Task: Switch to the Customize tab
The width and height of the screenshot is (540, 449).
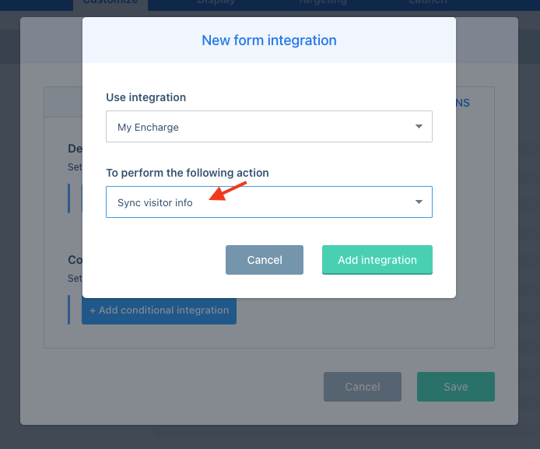Action: tap(110, 3)
